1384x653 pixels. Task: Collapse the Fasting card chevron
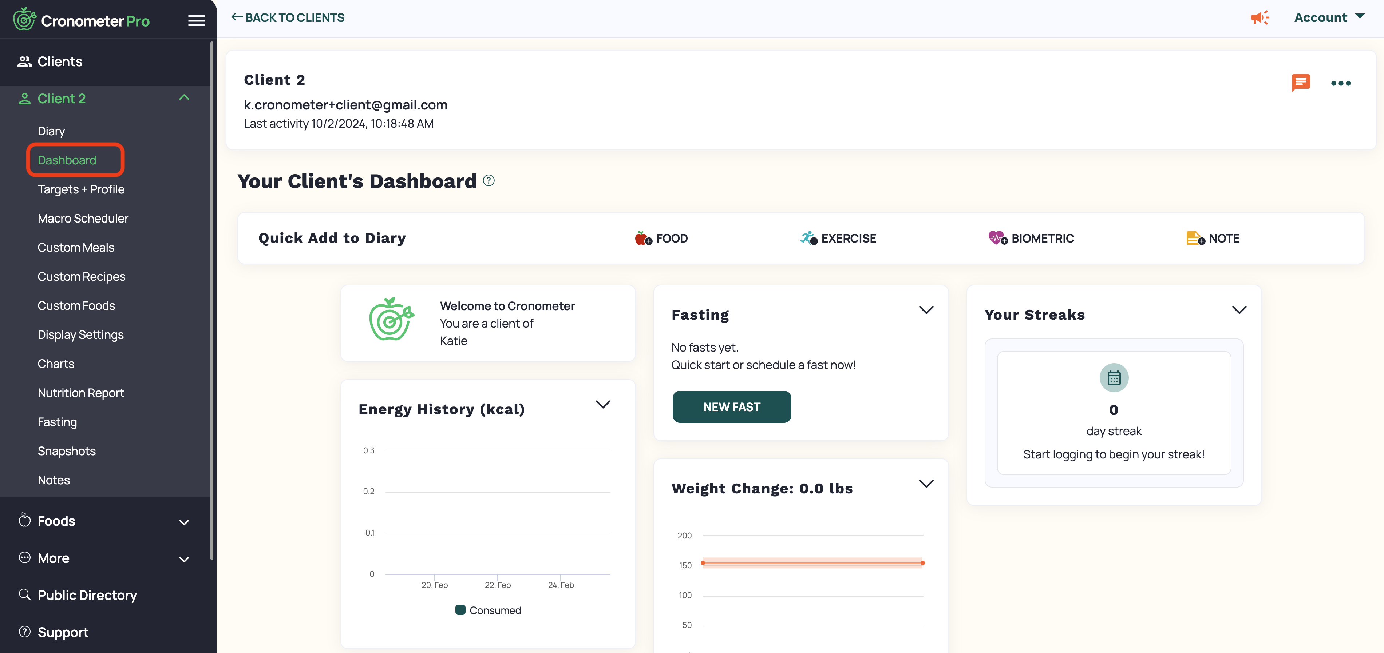tap(926, 310)
